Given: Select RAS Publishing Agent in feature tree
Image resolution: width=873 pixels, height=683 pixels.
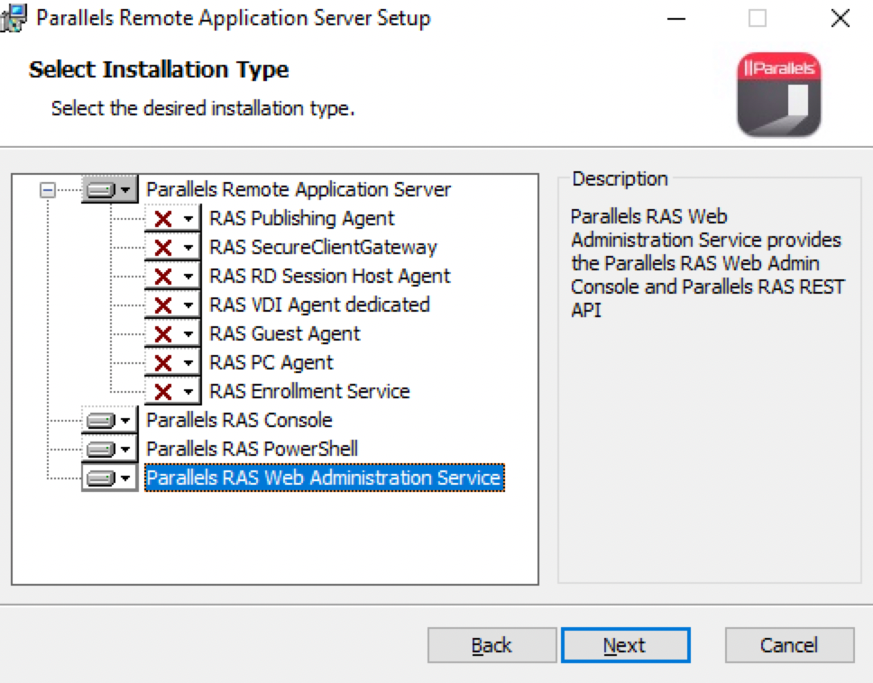Looking at the screenshot, I should click(302, 219).
